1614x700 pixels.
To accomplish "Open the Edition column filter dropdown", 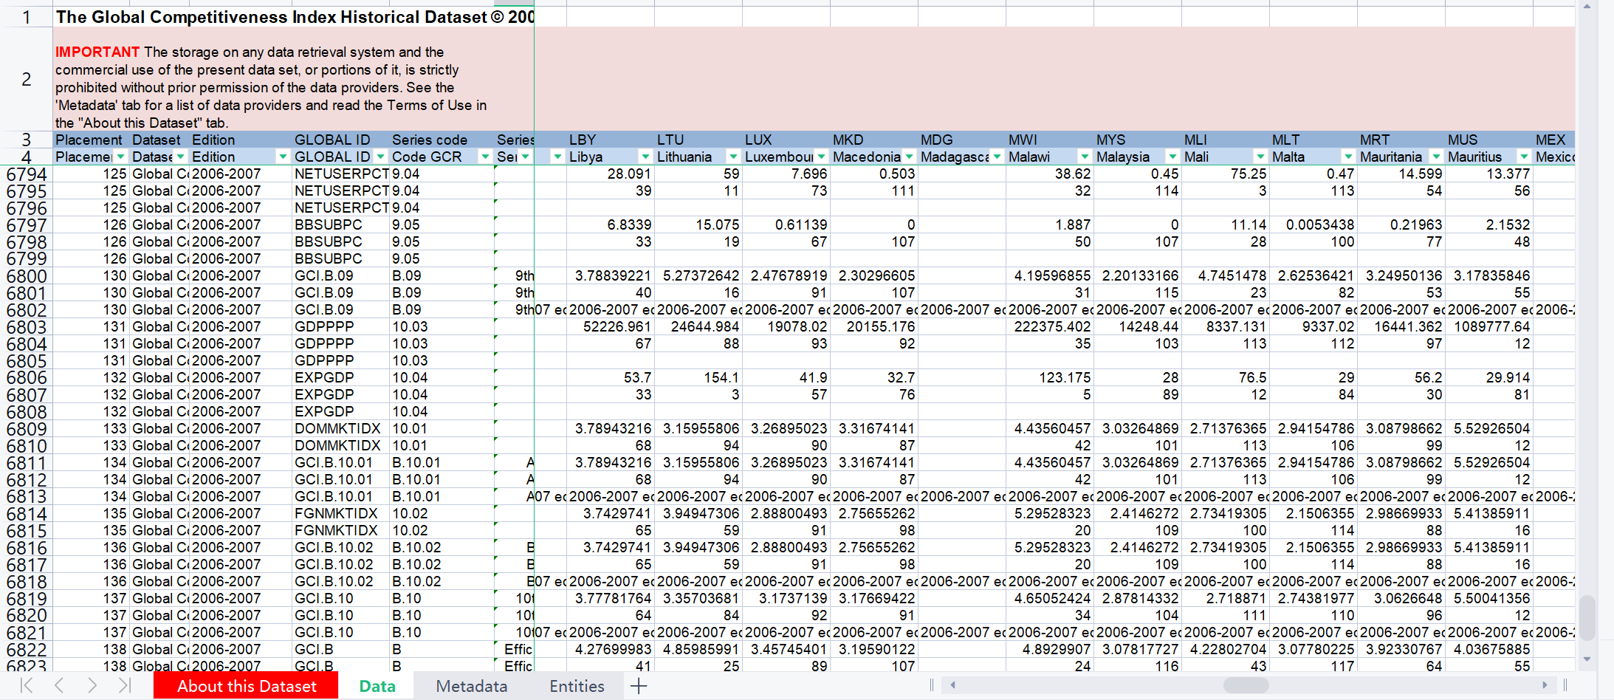I will (x=282, y=157).
